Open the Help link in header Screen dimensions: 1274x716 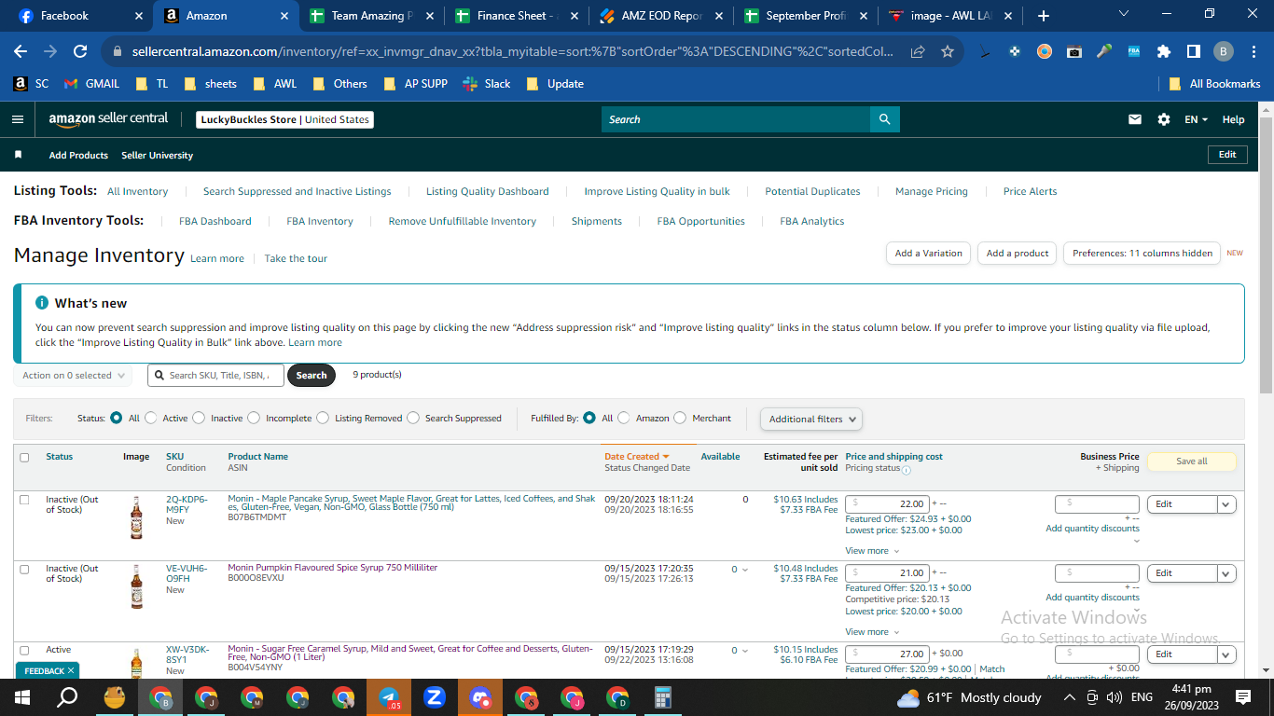(x=1233, y=119)
